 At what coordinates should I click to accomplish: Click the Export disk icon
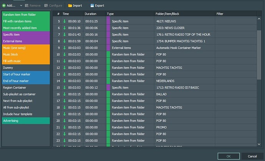point(92,6)
